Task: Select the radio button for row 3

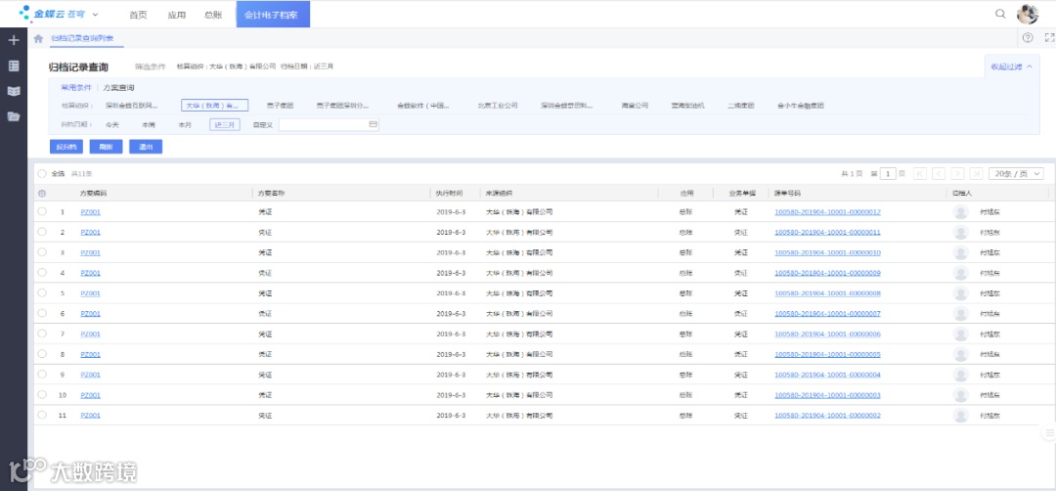Action: 42,252
